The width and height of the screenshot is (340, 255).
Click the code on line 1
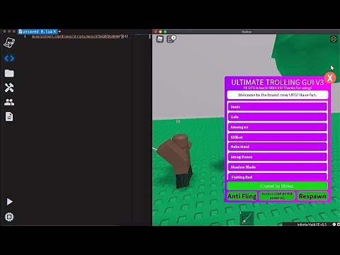80,36
